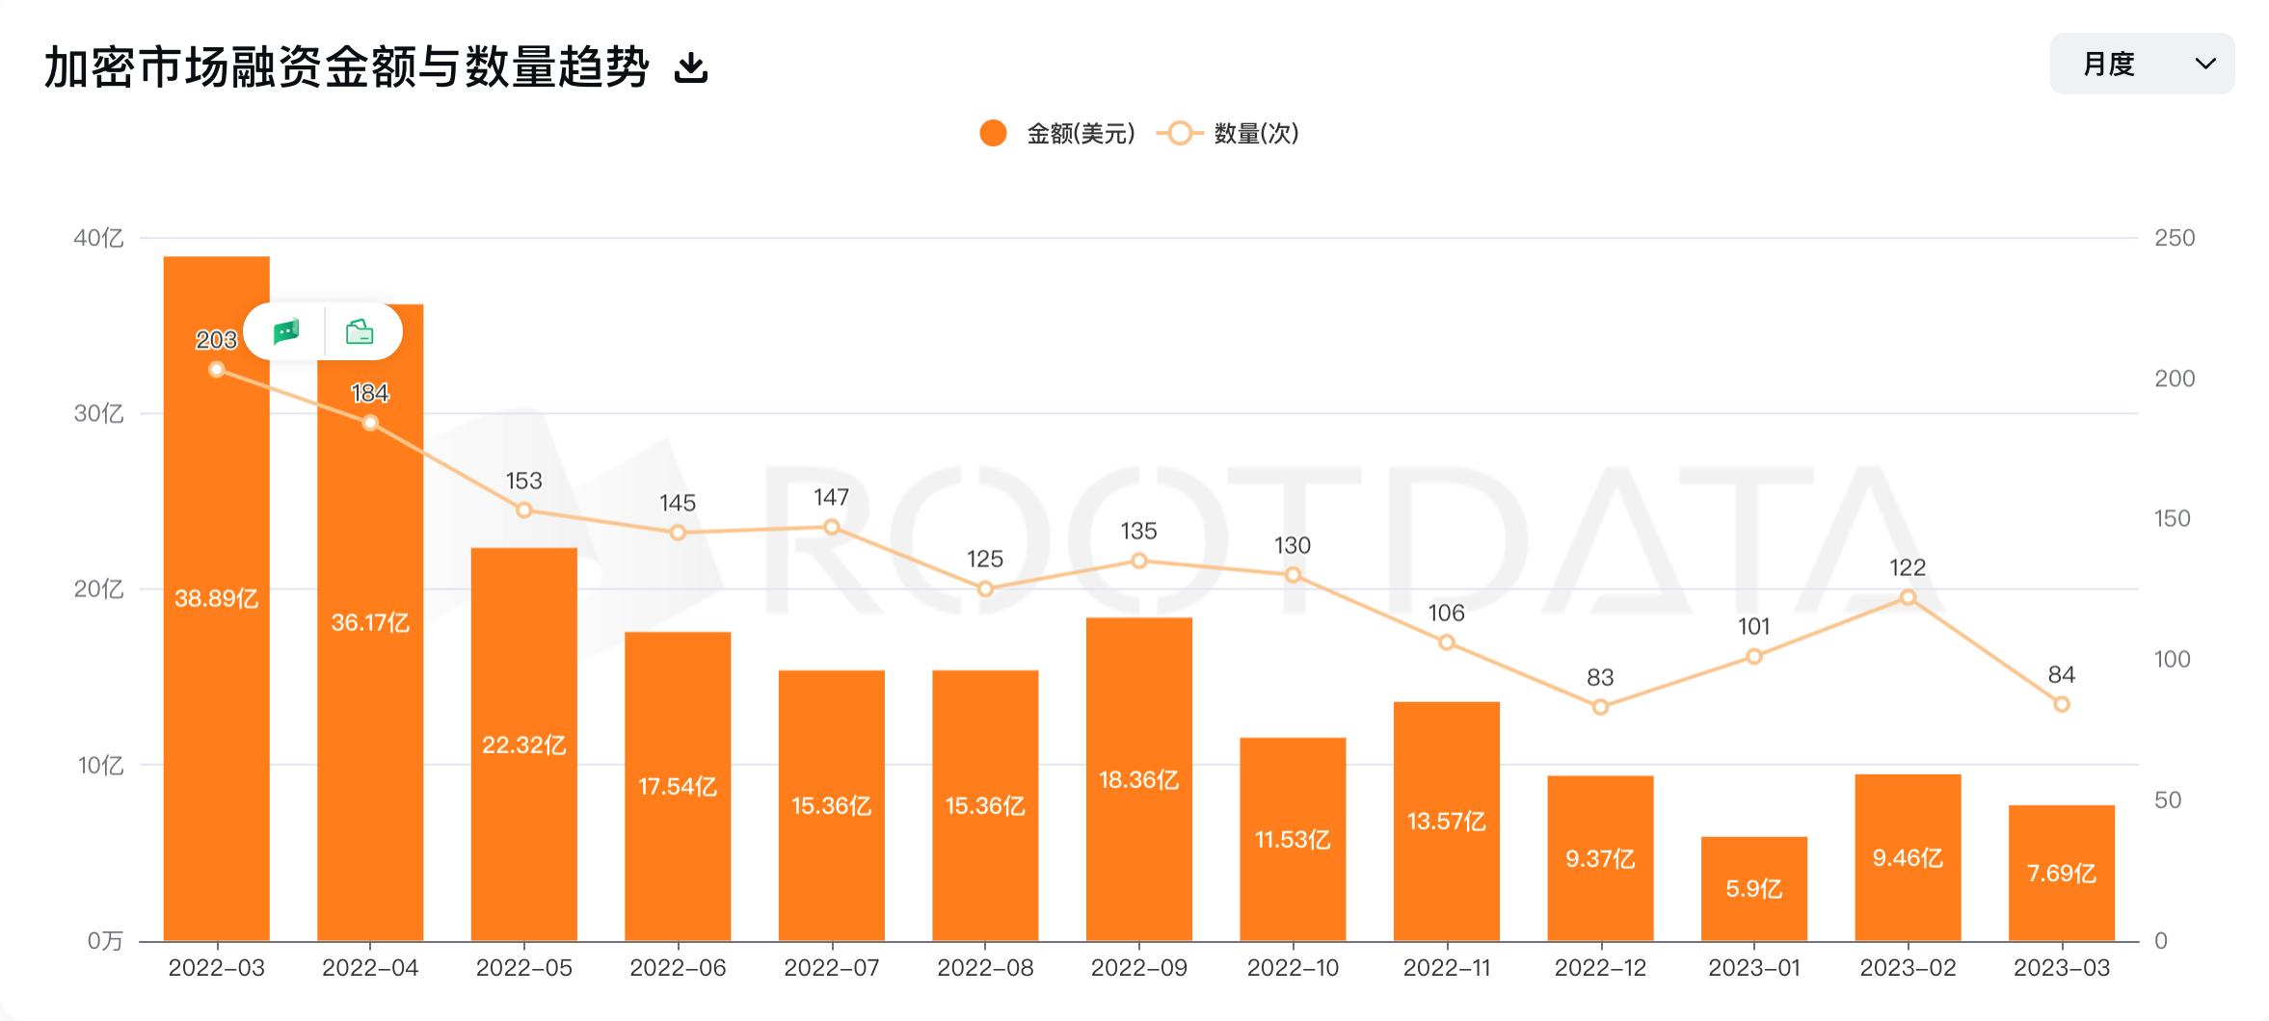This screenshot has width=2269, height=1021.
Task: Select the 11.53亿 bar for 2022-10
Action: coord(1293,839)
